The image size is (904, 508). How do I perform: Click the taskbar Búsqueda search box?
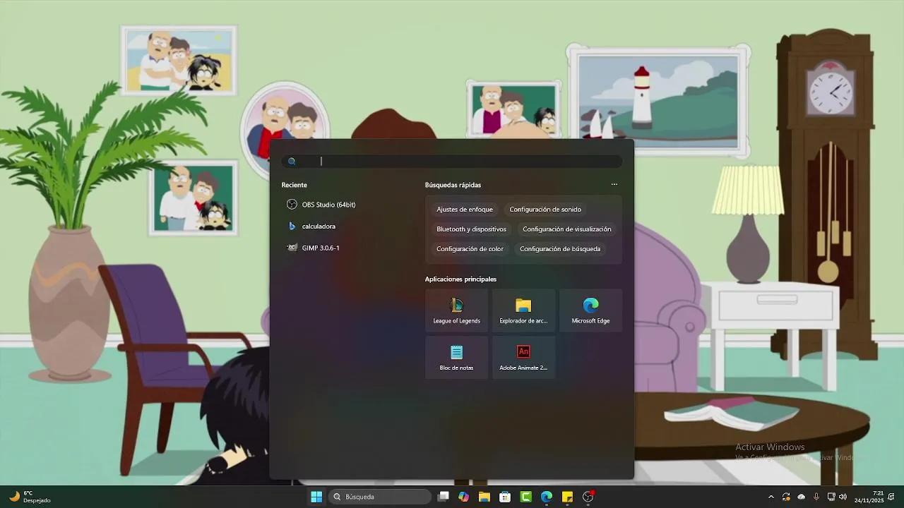click(x=380, y=497)
